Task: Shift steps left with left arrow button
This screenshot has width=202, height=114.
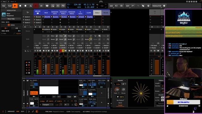Action: pos(54,97)
